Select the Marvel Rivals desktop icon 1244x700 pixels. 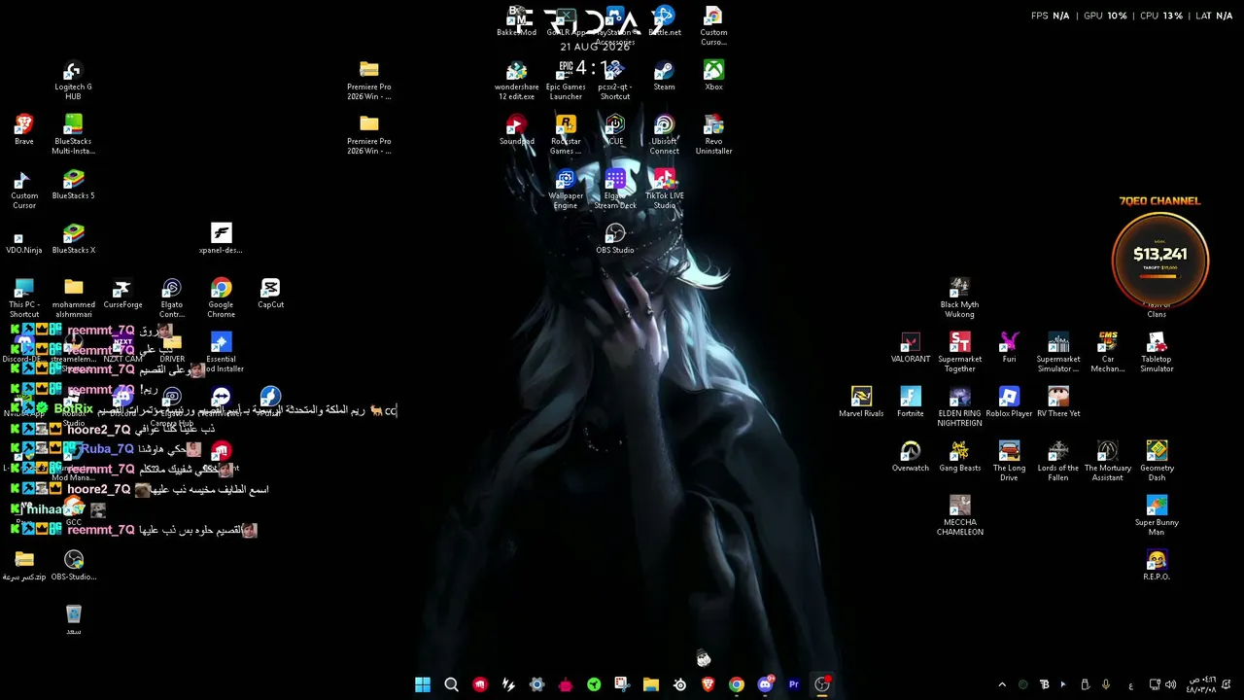861,402
